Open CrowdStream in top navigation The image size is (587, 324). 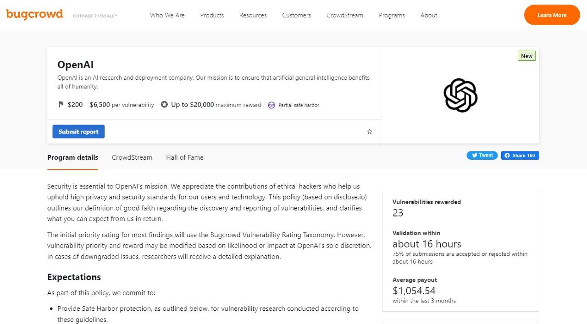(345, 15)
